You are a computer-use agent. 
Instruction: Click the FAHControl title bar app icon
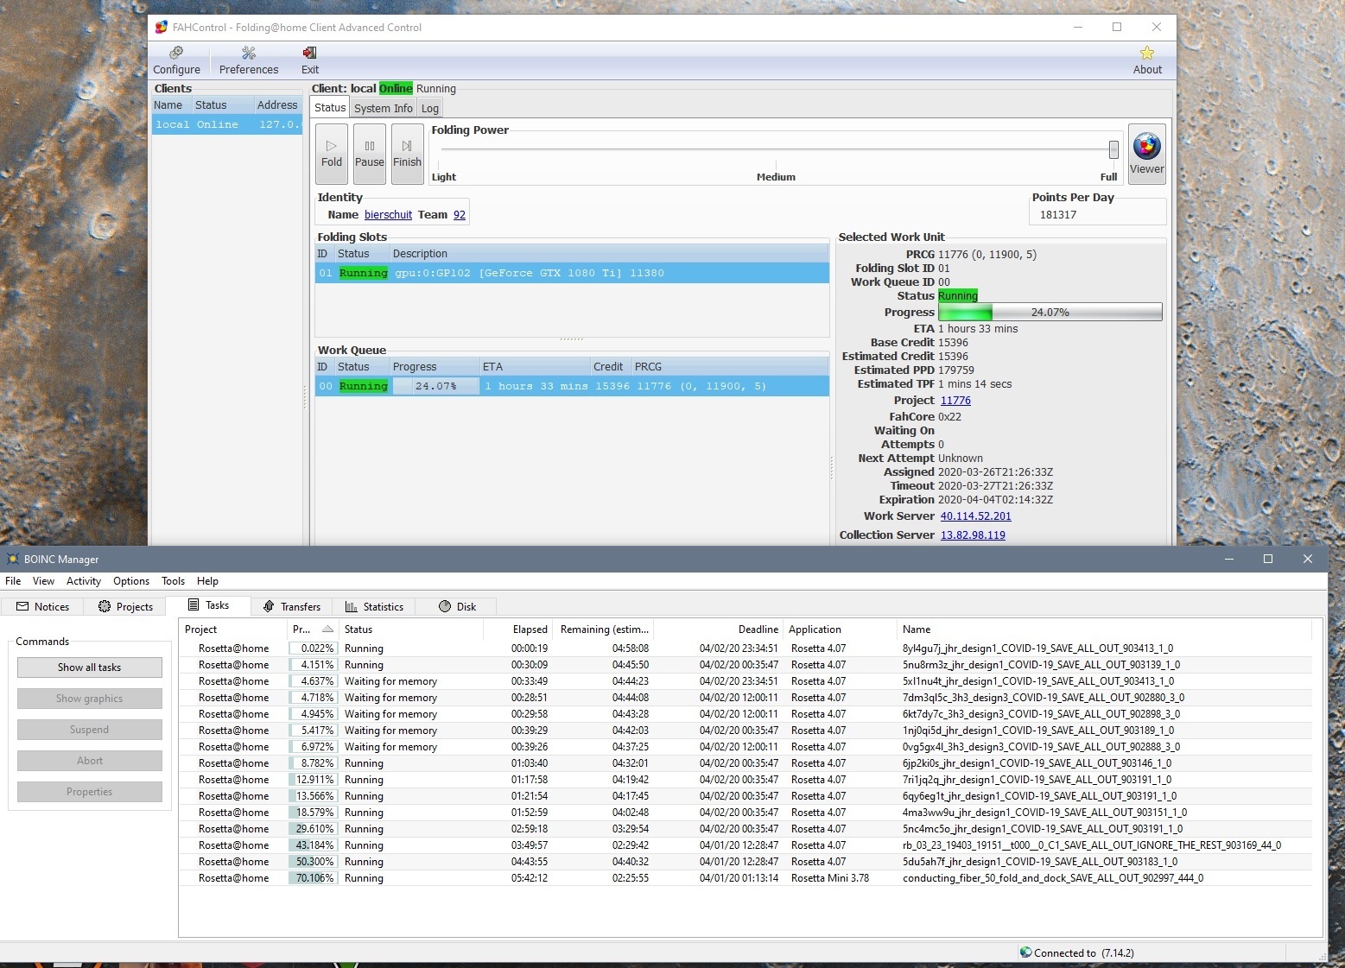[161, 28]
